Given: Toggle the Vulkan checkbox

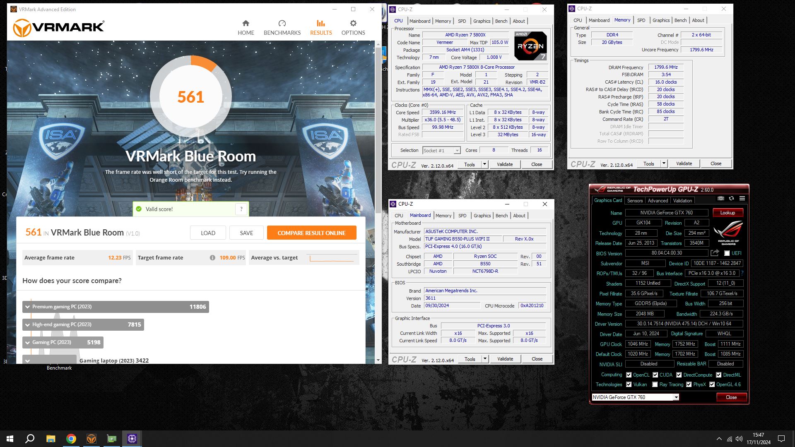Looking at the screenshot, I should tap(629, 385).
